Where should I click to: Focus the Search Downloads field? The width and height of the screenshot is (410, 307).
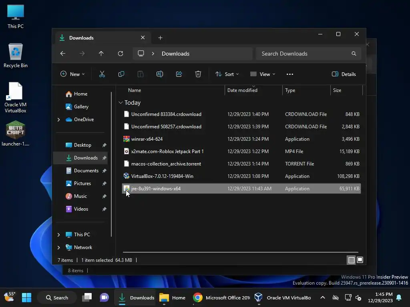309,54
